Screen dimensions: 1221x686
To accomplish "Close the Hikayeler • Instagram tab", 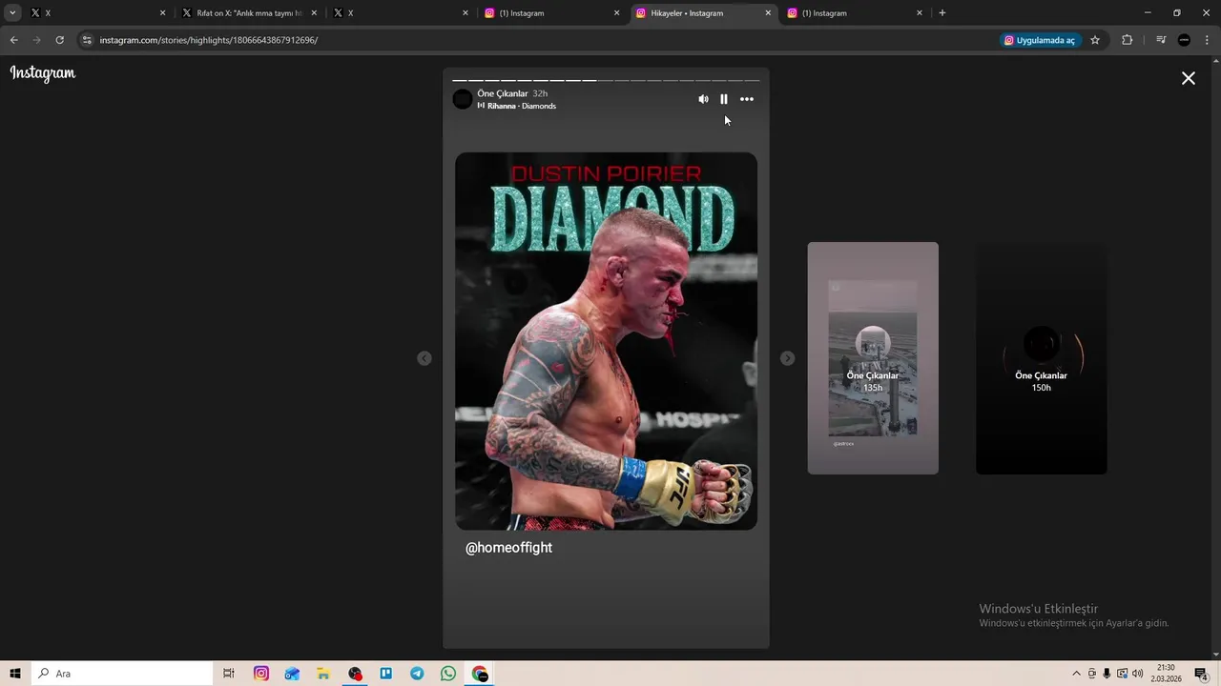I will pos(768,13).
